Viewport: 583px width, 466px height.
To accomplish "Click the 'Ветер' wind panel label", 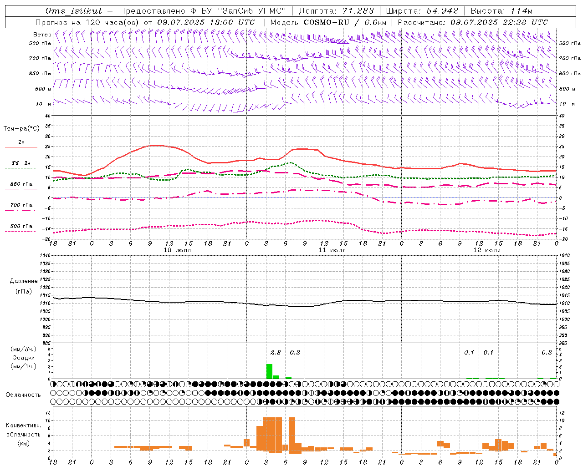I will coord(42,35).
